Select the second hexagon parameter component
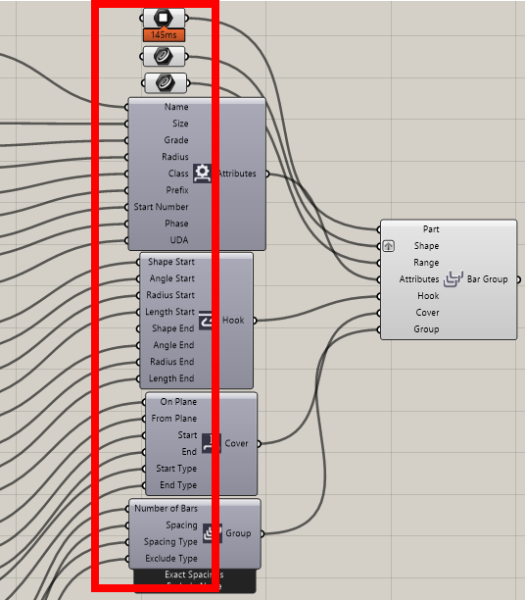The width and height of the screenshot is (525, 600). (164, 57)
